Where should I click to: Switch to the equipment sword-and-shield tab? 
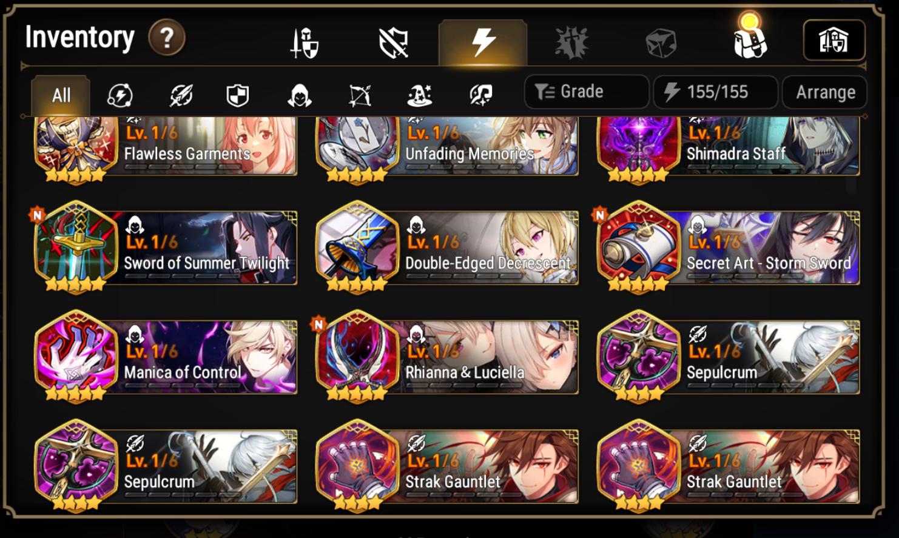coord(304,43)
